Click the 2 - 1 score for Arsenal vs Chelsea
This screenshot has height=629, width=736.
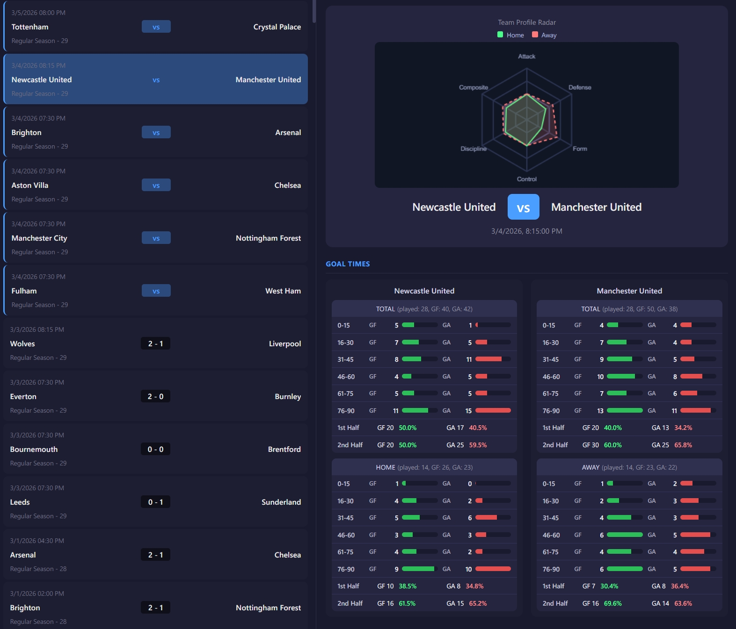[x=156, y=555]
